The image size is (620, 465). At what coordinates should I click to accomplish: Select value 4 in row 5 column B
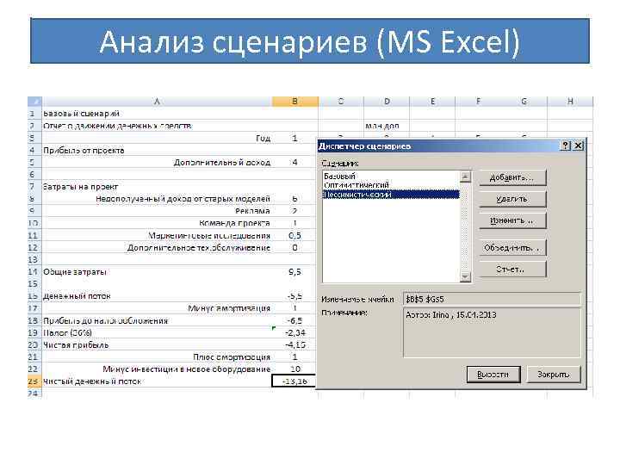pyautogui.click(x=295, y=162)
